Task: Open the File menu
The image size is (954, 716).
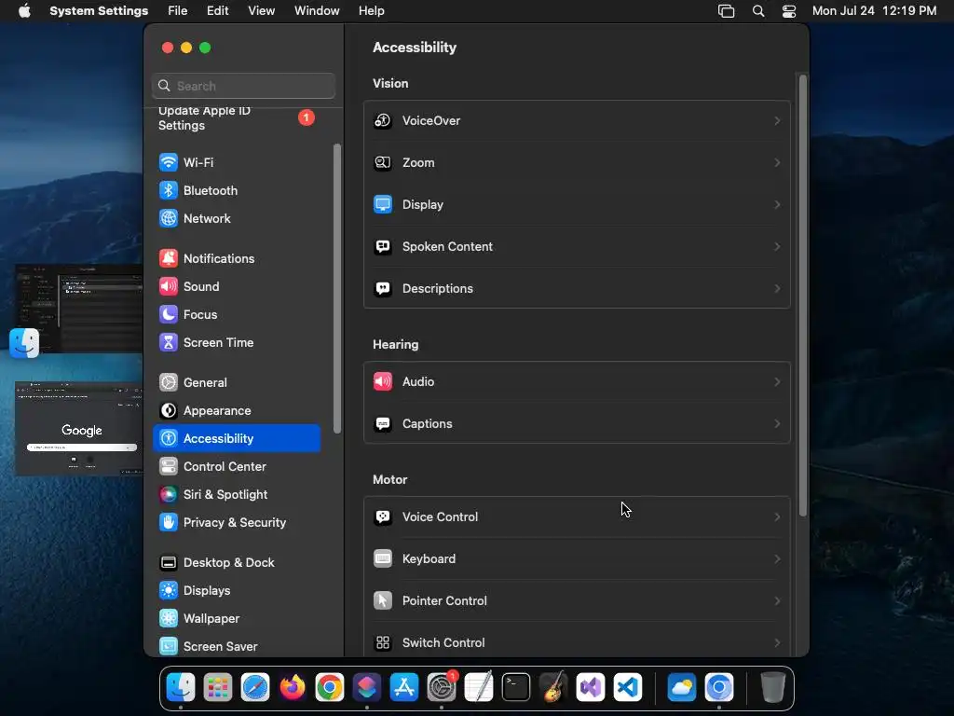Action: (x=178, y=11)
